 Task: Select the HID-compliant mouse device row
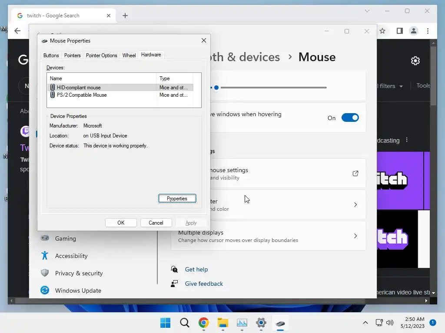(x=120, y=88)
